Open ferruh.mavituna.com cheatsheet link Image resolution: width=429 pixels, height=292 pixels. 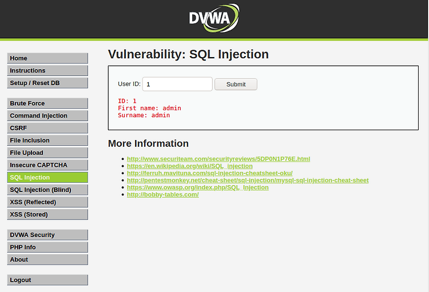pos(209,173)
